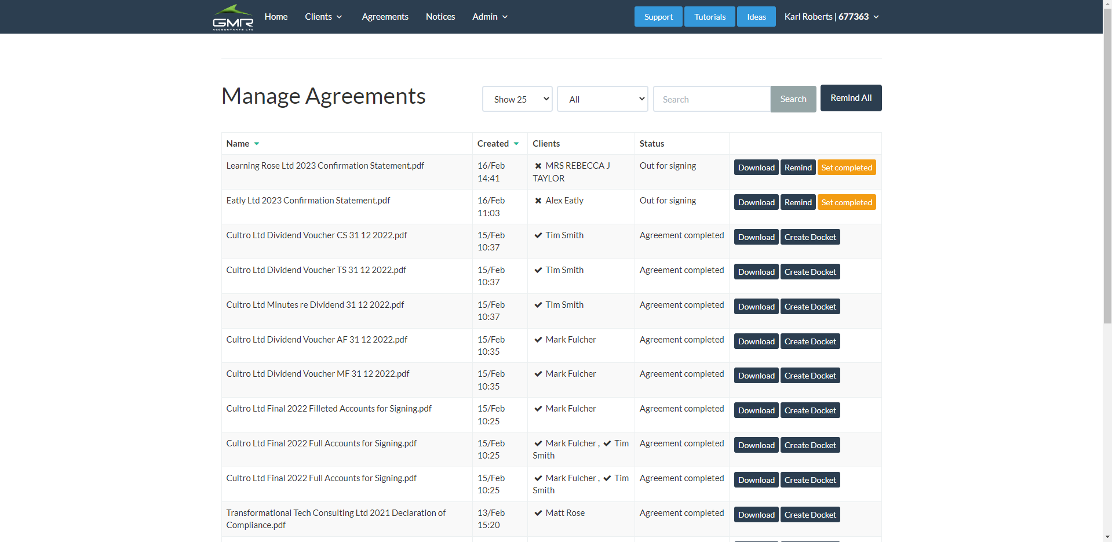Download Cultro Dividend Voucher MF pdf
Screen dimensions: 1112x542
[x=756, y=376]
